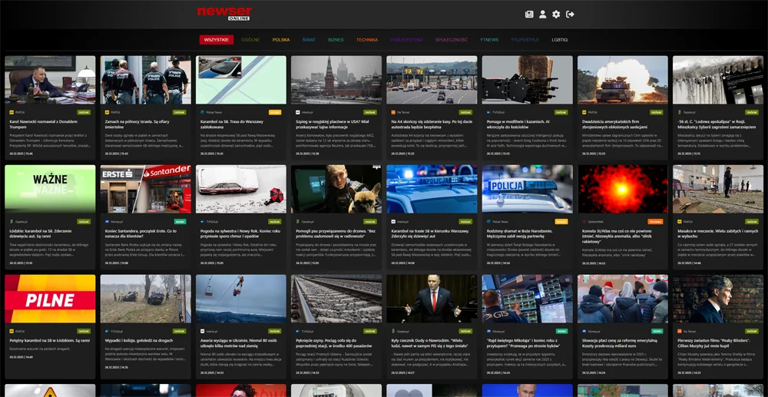Click the Newser Online logo
Screen dimensions: 768x397
tap(224, 13)
